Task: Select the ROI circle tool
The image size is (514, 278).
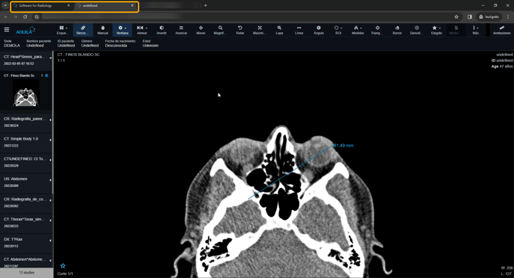Action: [338, 30]
